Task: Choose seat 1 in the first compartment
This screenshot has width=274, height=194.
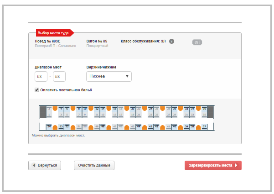Action: click(49, 115)
